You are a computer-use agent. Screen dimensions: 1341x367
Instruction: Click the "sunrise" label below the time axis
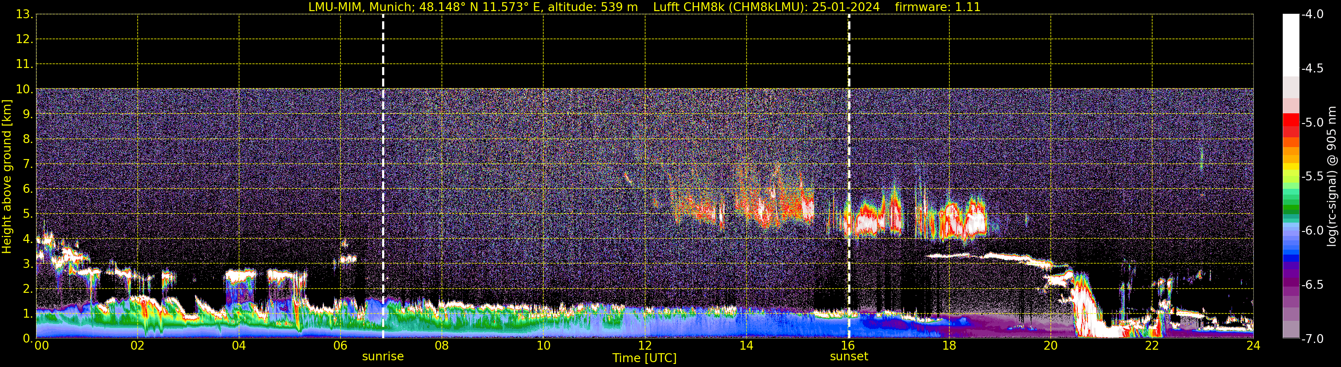[383, 357]
